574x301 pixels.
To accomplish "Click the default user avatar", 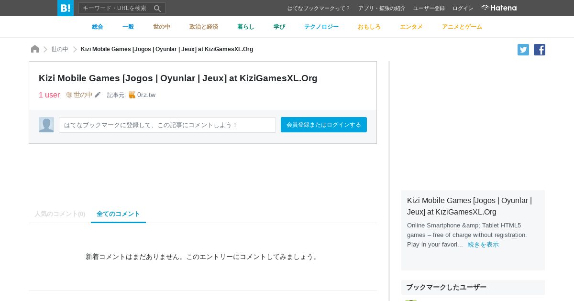I will 46,125.
